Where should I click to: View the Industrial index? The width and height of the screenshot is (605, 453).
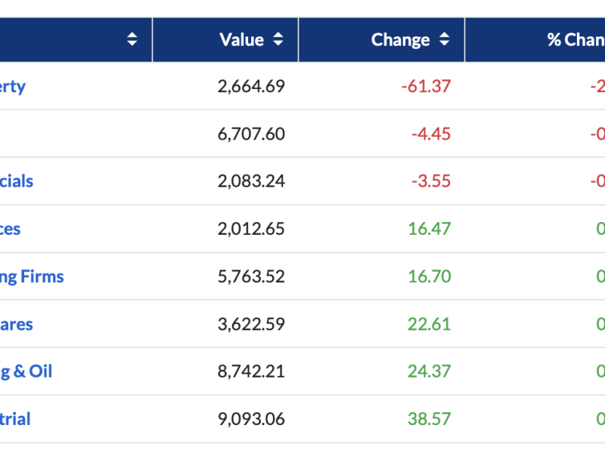[16, 419]
